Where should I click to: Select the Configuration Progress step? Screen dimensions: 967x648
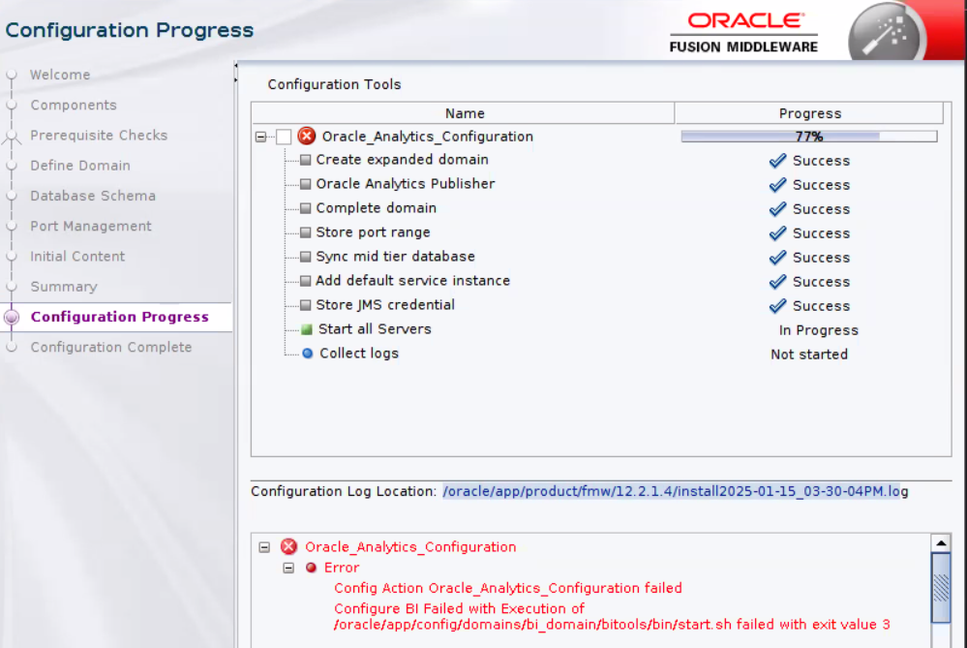point(120,317)
